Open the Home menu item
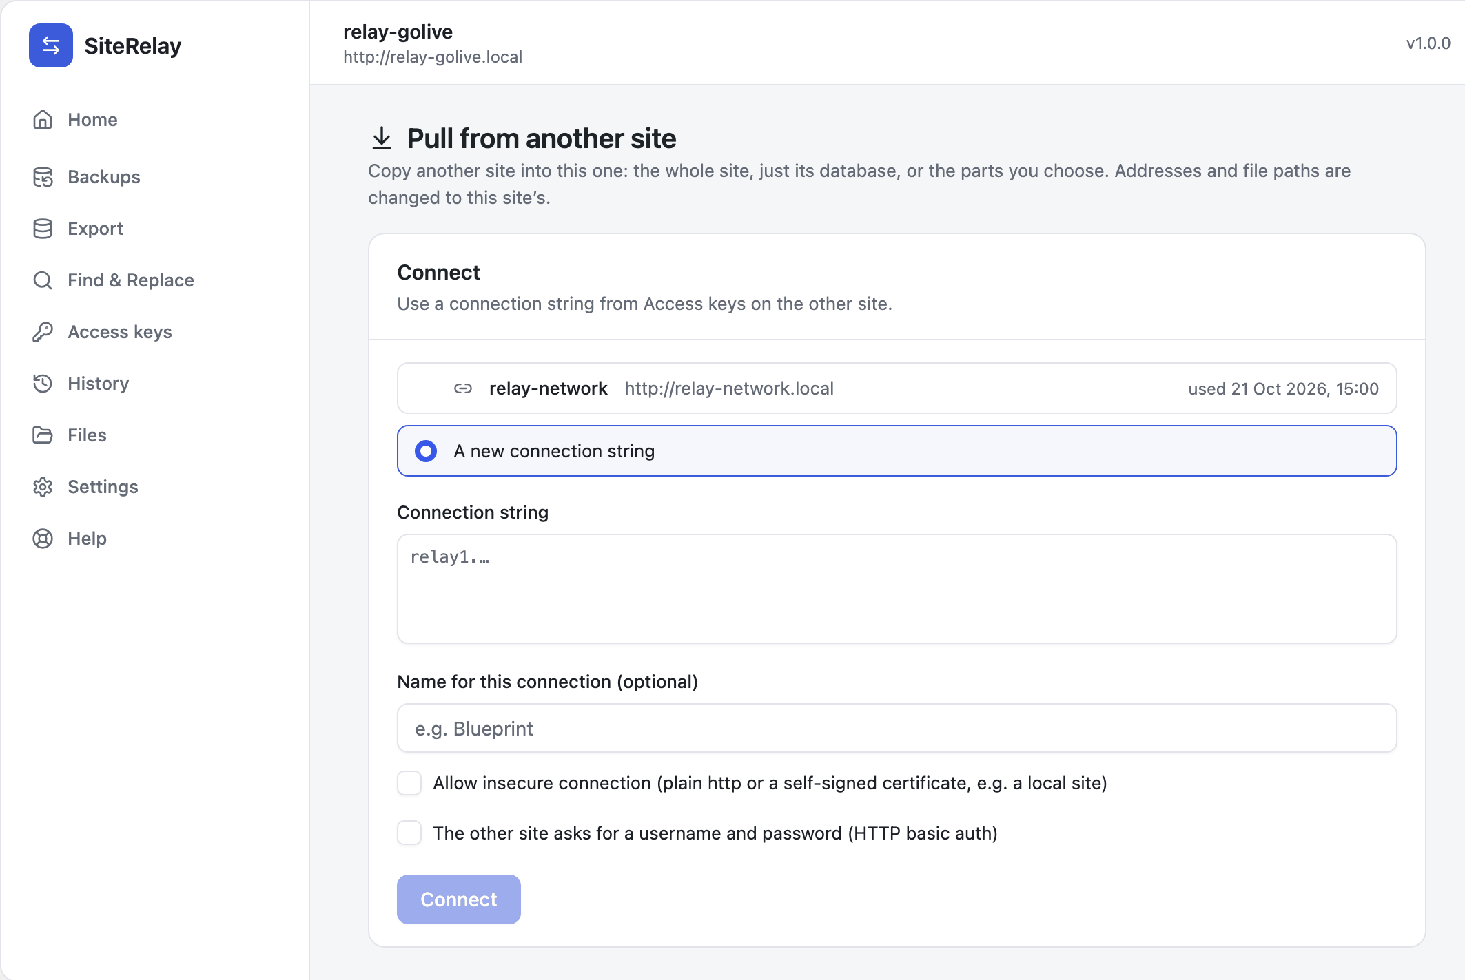1465x980 pixels. click(92, 120)
